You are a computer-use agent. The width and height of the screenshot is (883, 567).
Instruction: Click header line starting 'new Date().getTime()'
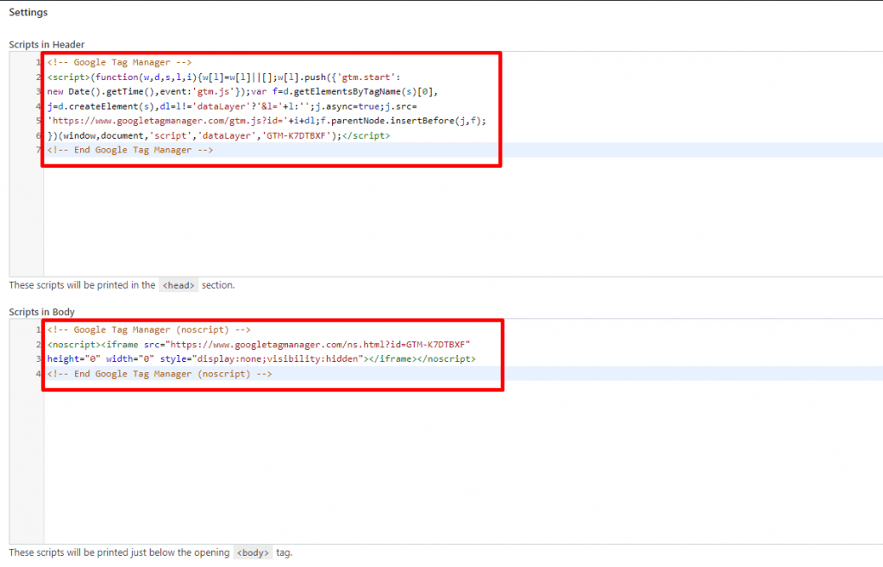[242, 91]
